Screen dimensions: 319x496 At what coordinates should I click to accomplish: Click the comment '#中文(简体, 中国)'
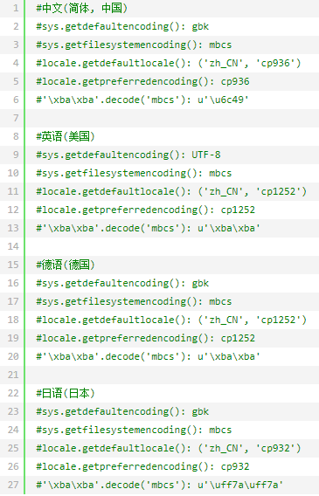[x=81, y=8]
